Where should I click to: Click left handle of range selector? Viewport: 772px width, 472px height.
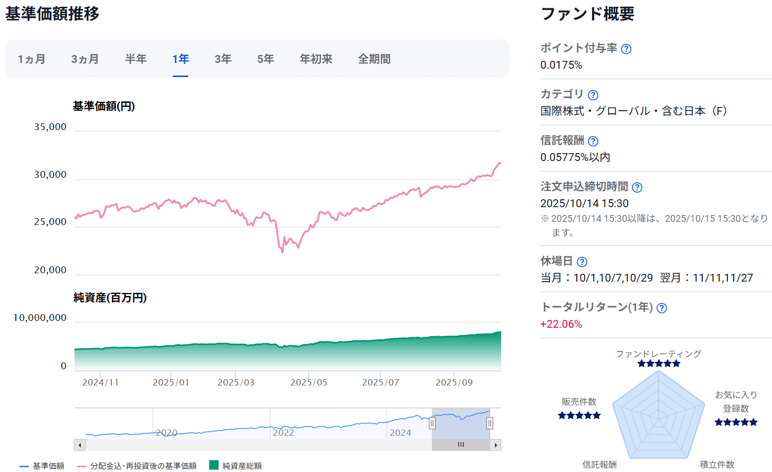coord(432,423)
